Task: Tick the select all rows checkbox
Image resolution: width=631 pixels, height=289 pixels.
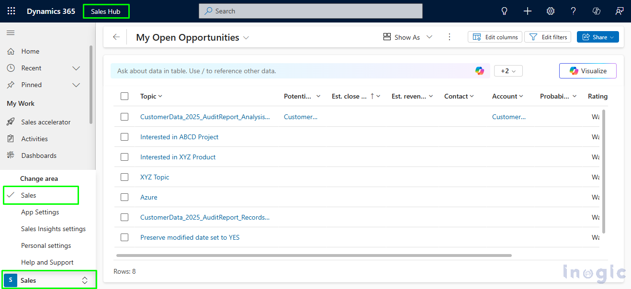Action: pyautogui.click(x=124, y=96)
